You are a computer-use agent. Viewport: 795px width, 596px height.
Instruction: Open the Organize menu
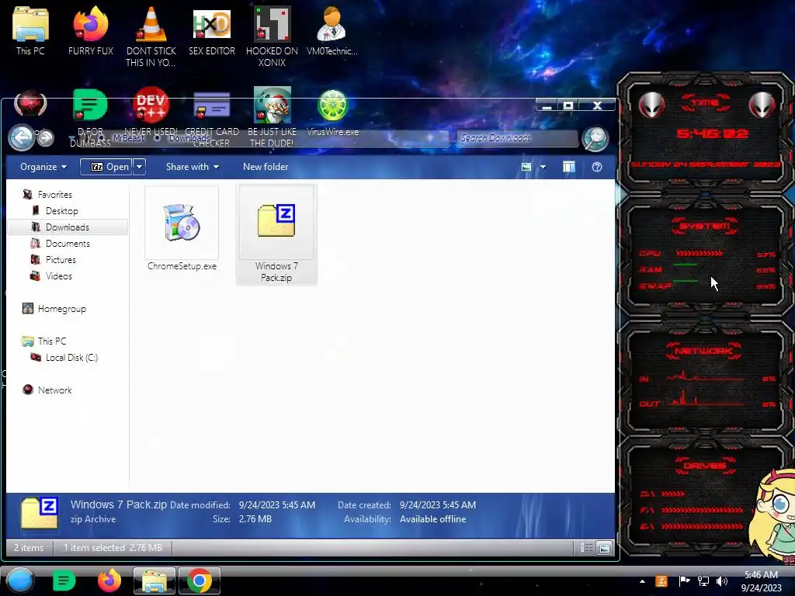43,167
